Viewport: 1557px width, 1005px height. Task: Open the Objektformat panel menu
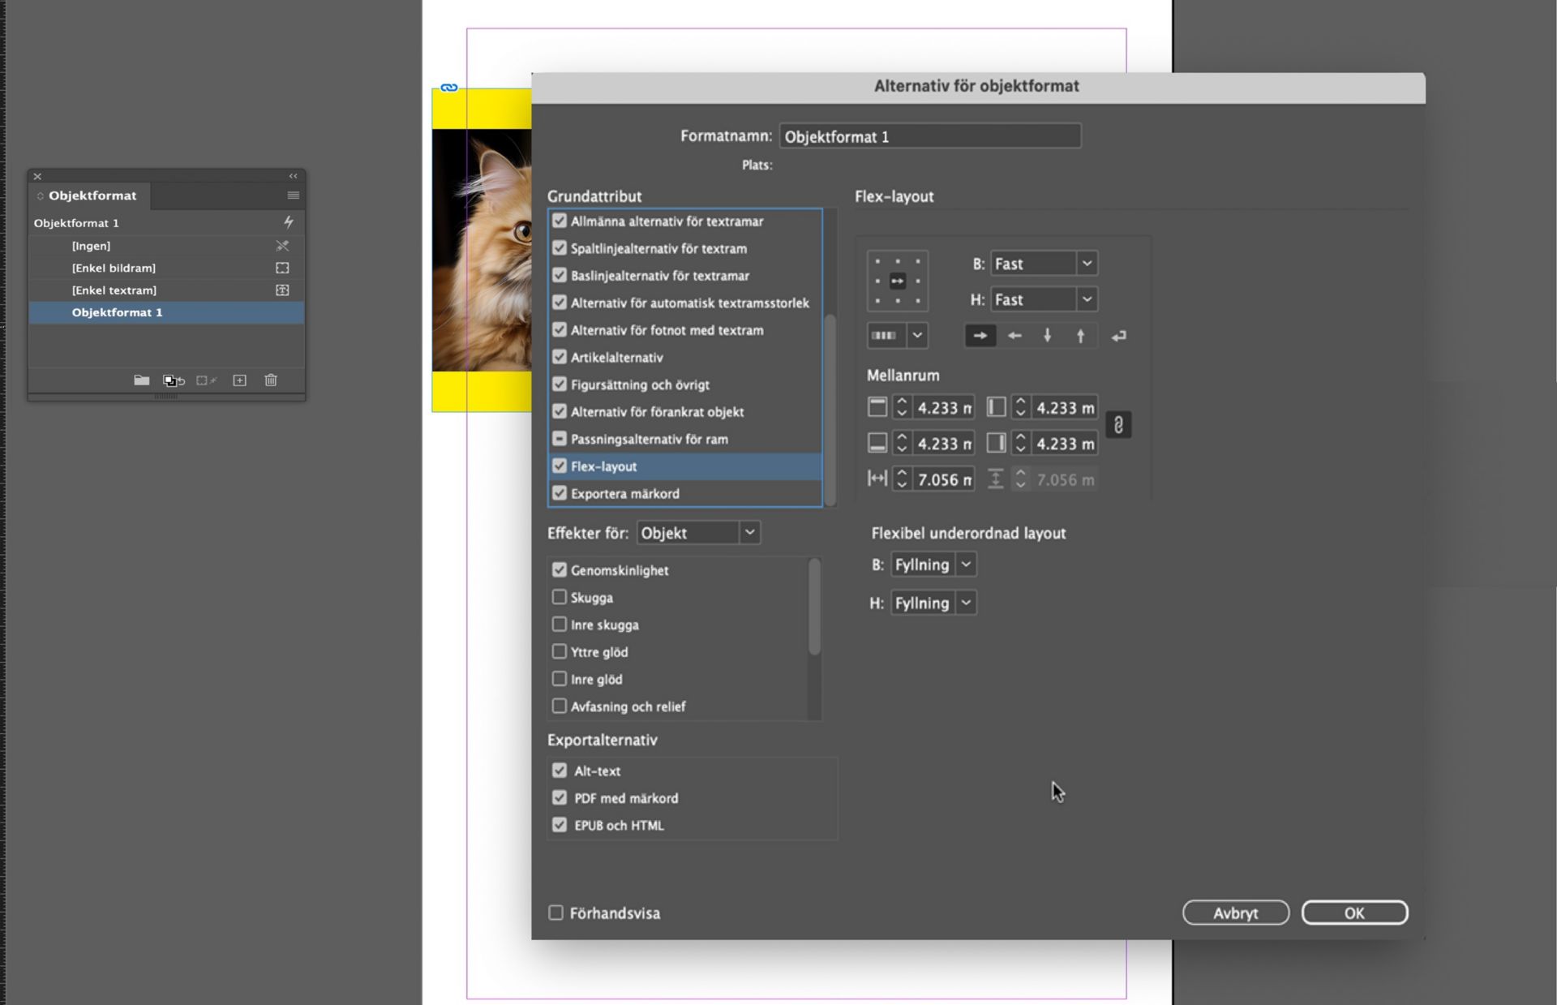coord(293,195)
